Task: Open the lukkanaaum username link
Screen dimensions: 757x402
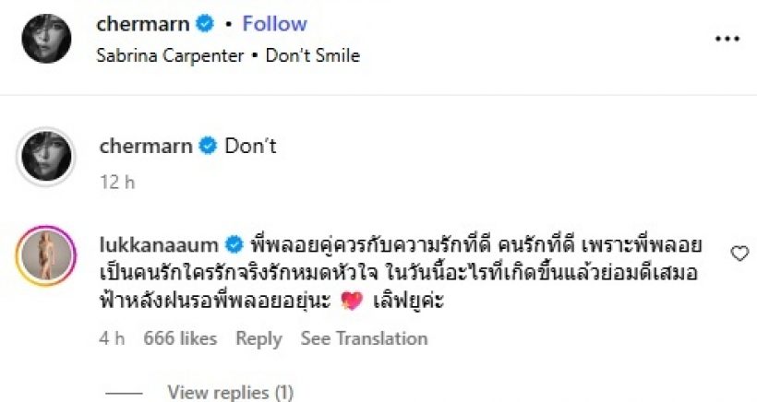Action: coord(157,244)
